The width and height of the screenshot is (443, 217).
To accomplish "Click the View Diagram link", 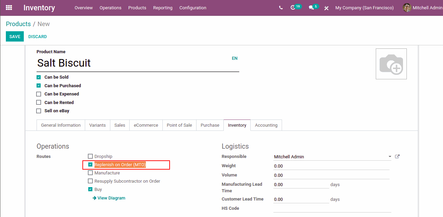I will tap(111, 198).
